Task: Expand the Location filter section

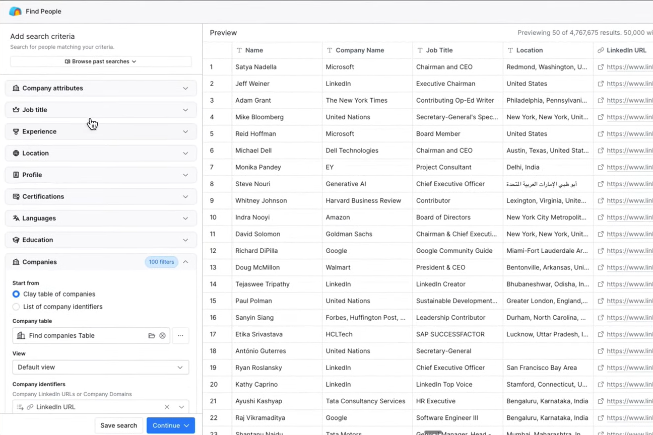Action: pyautogui.click(x=101, y=153)
